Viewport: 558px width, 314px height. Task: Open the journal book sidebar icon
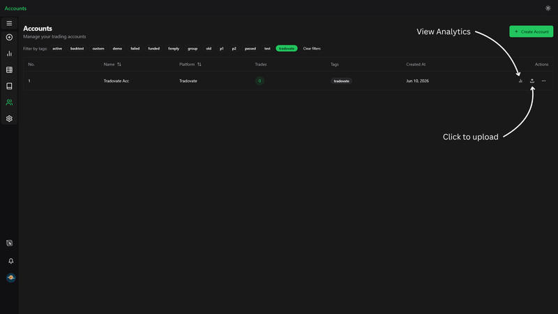click(9, 86)
